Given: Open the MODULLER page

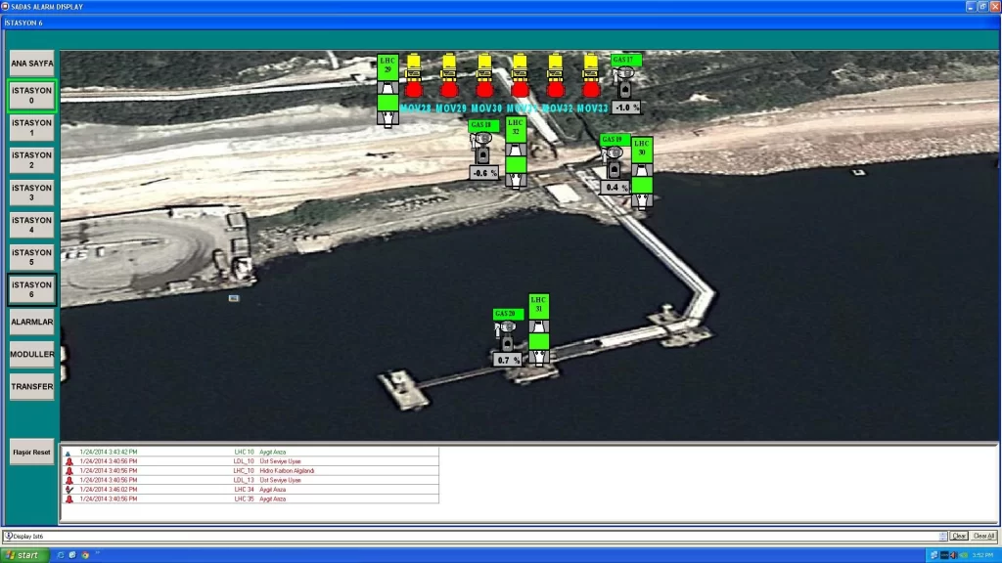Looking at the screenshot, I should tap(32, 354).
